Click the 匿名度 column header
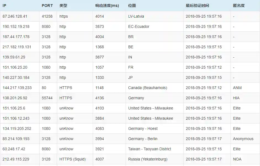 tap(239, 6)
